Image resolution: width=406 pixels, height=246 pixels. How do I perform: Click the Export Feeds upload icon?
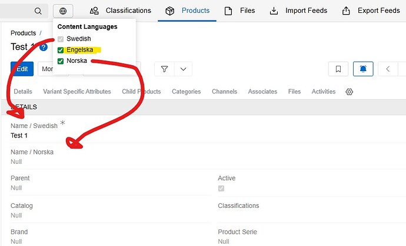tap(346, 11)
